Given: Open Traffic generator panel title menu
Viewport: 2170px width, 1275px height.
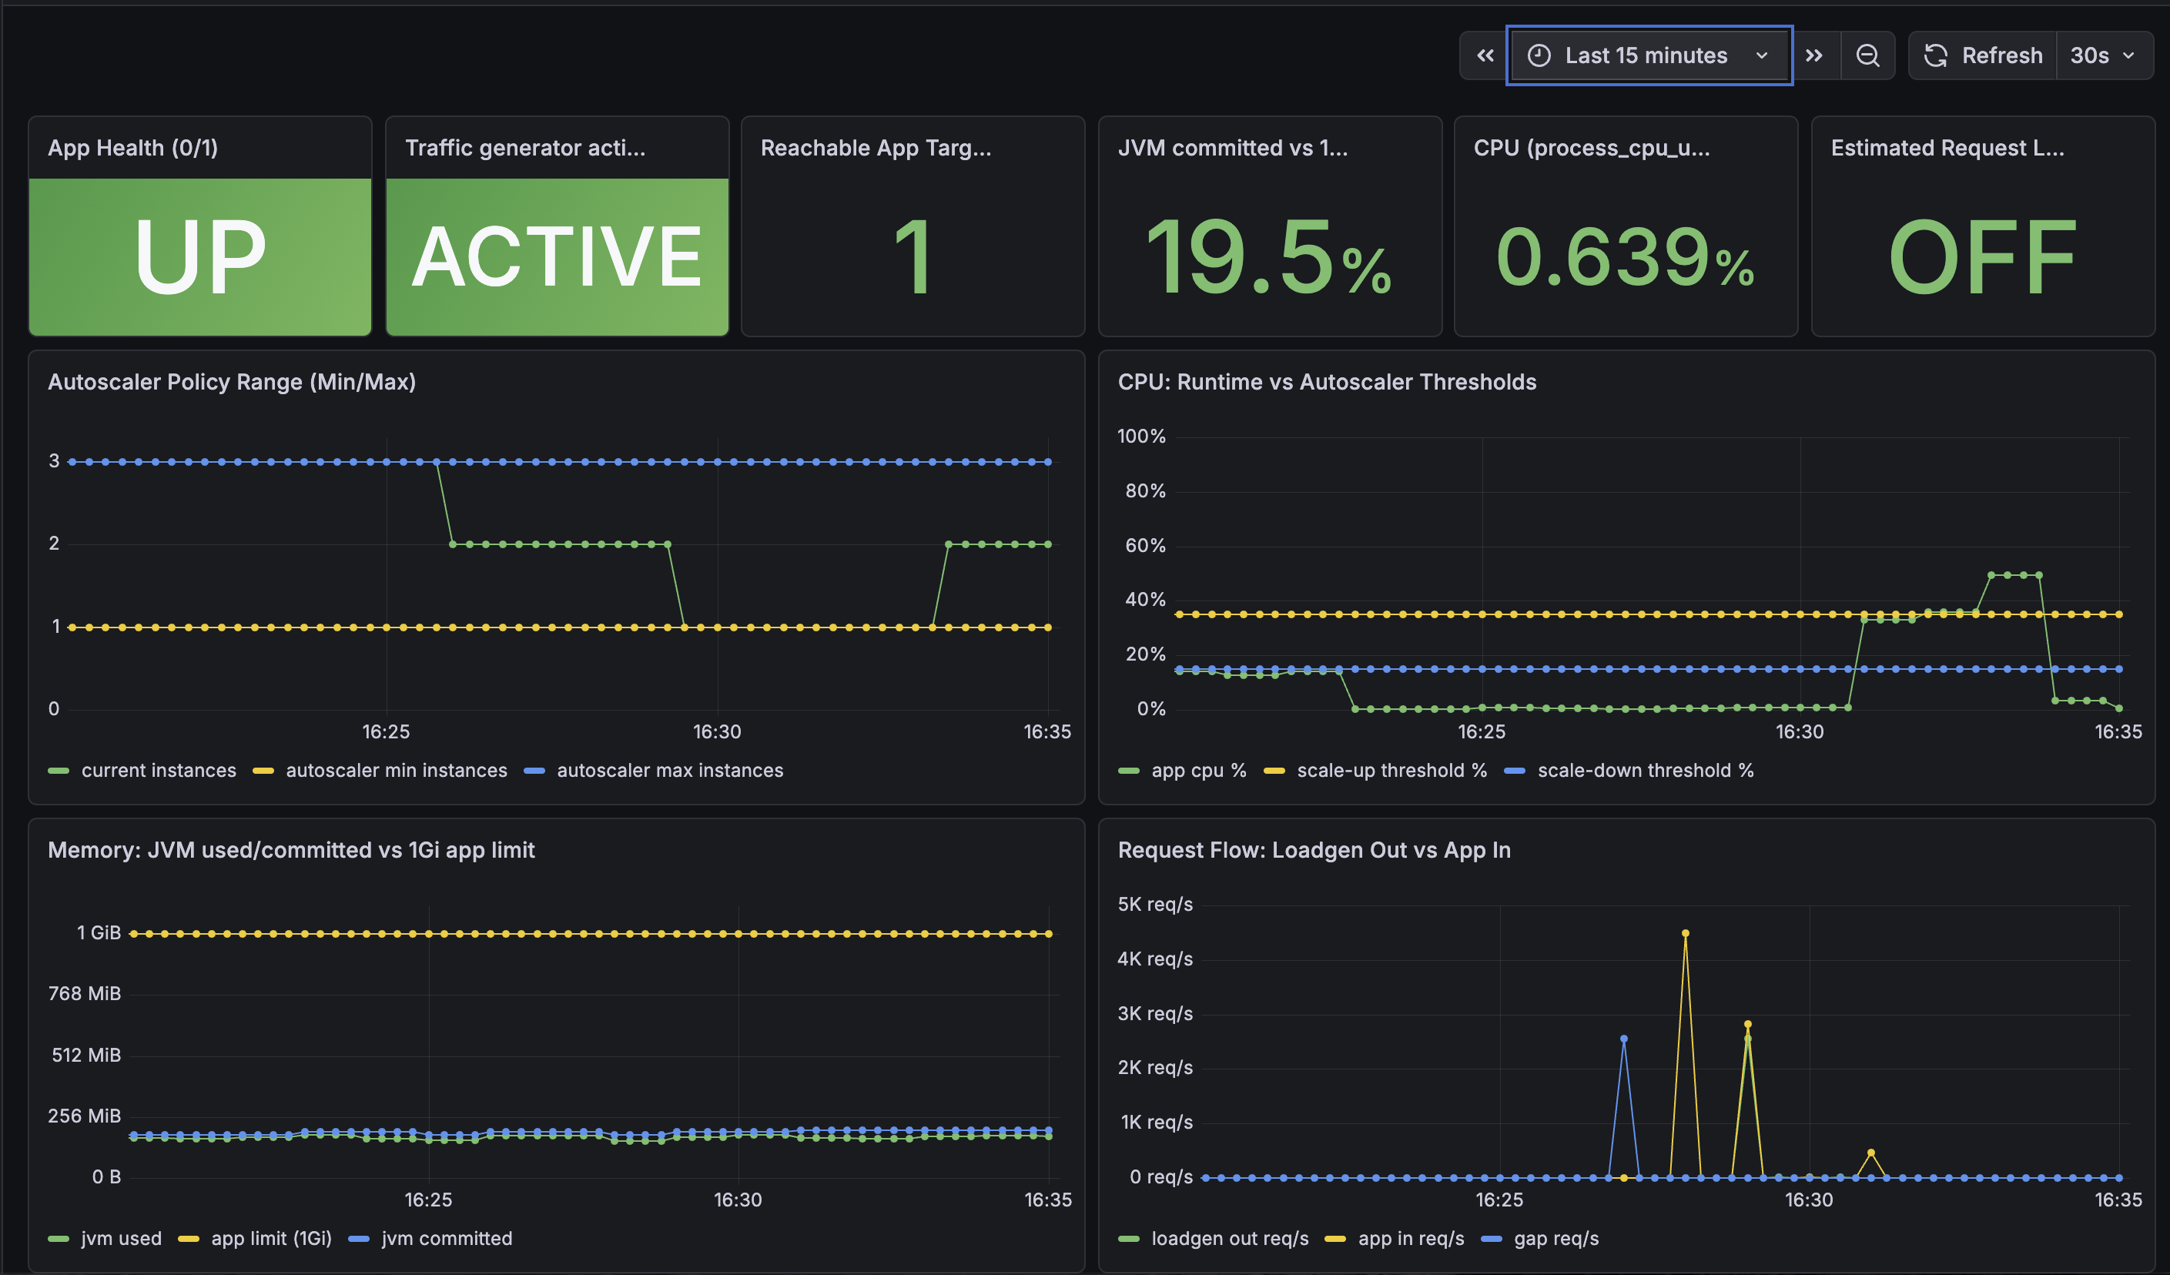Looking at the screenshot, I should 525,148.
